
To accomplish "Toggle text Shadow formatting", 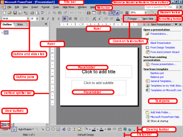I will [x=59, y=19].
